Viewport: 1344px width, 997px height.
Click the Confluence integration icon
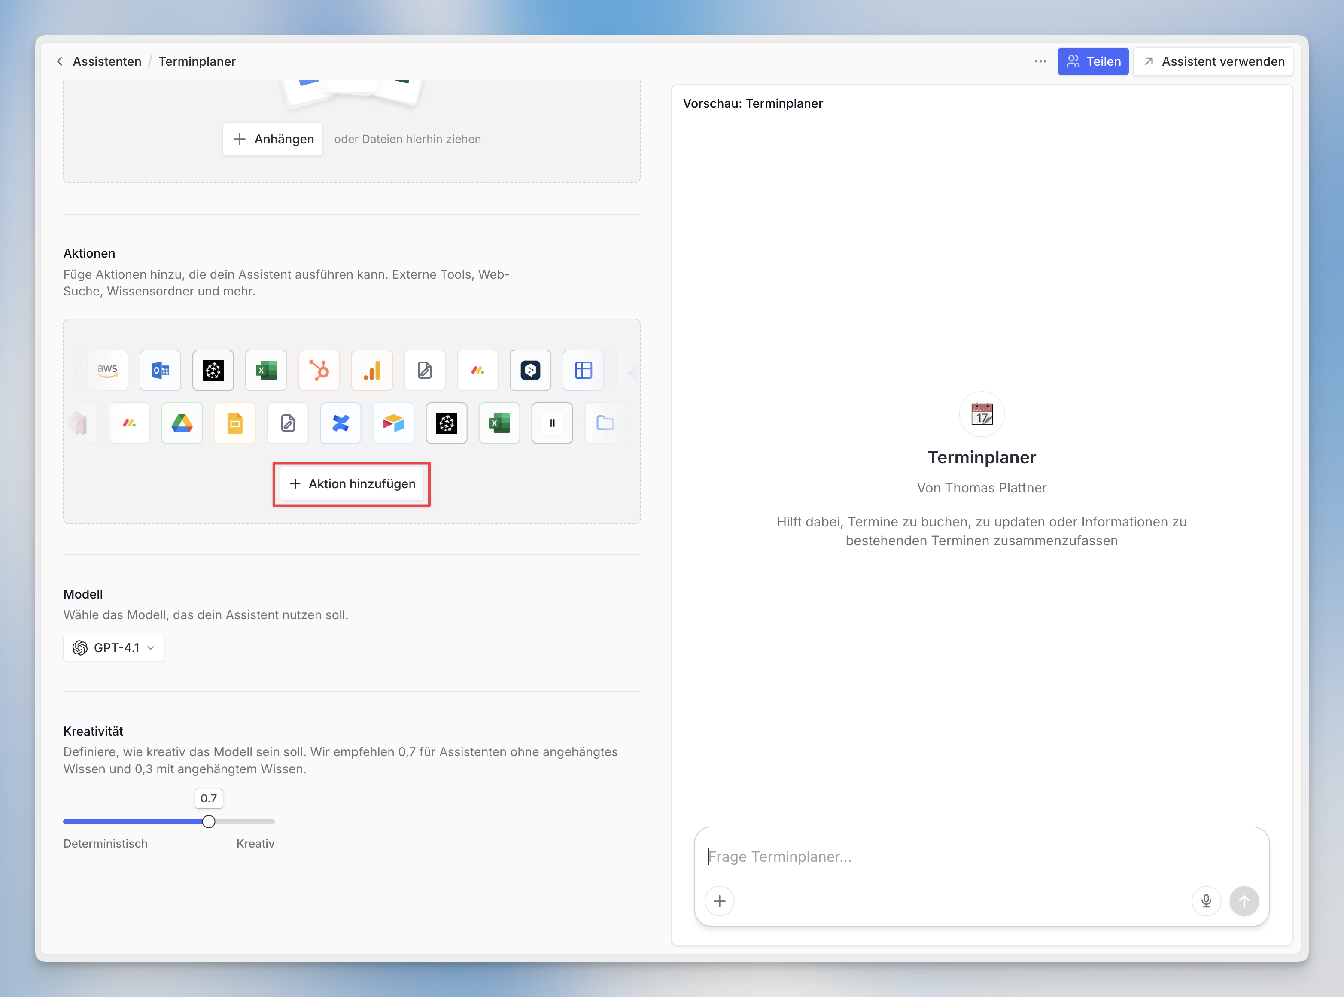coord(341,423)
